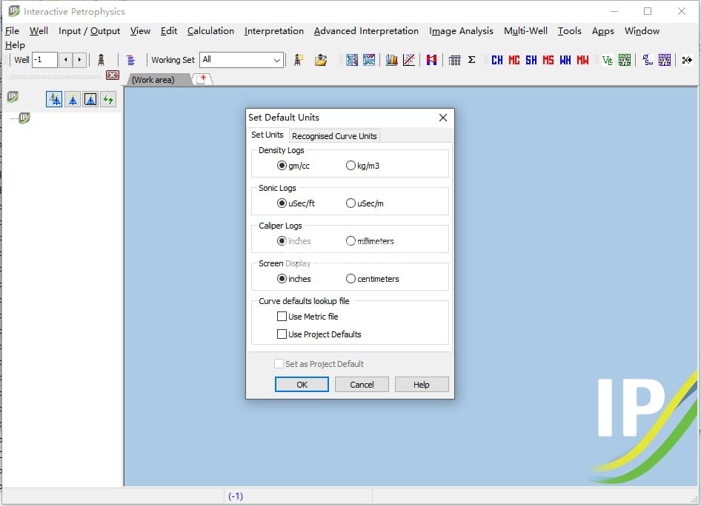Switch to Set Units tab
The image size is (701, 506).
pyautogui.click(x=268, y=135)
